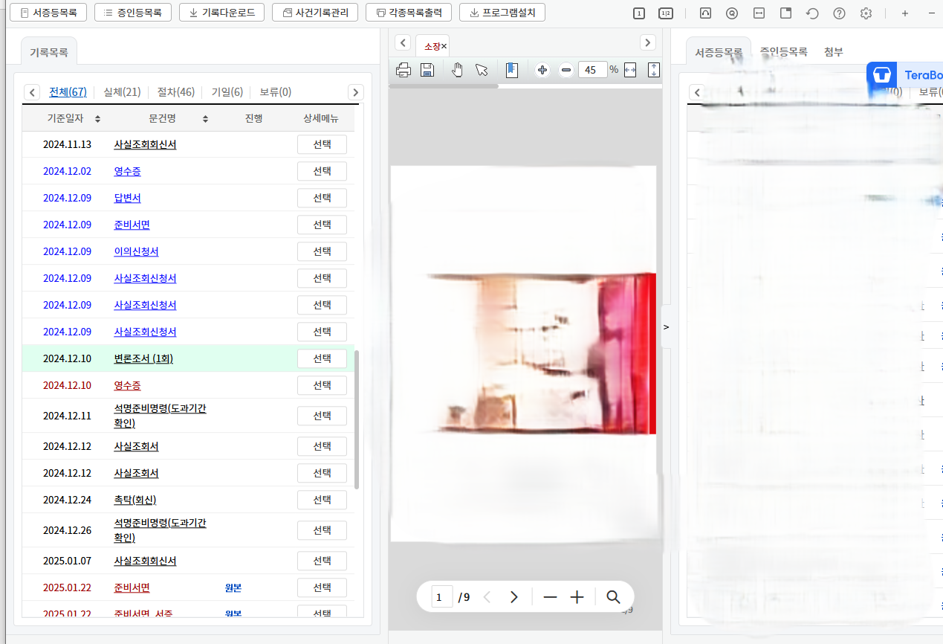Click the viewer horizontal scrollbar under toolbar
The height and width of the screenshot is (644, 943).
pyautogui.click(x=444, y=86)
